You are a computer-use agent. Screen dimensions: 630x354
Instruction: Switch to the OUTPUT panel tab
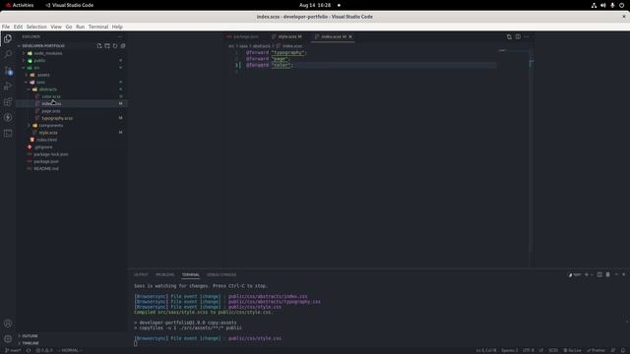click(141, 275)
